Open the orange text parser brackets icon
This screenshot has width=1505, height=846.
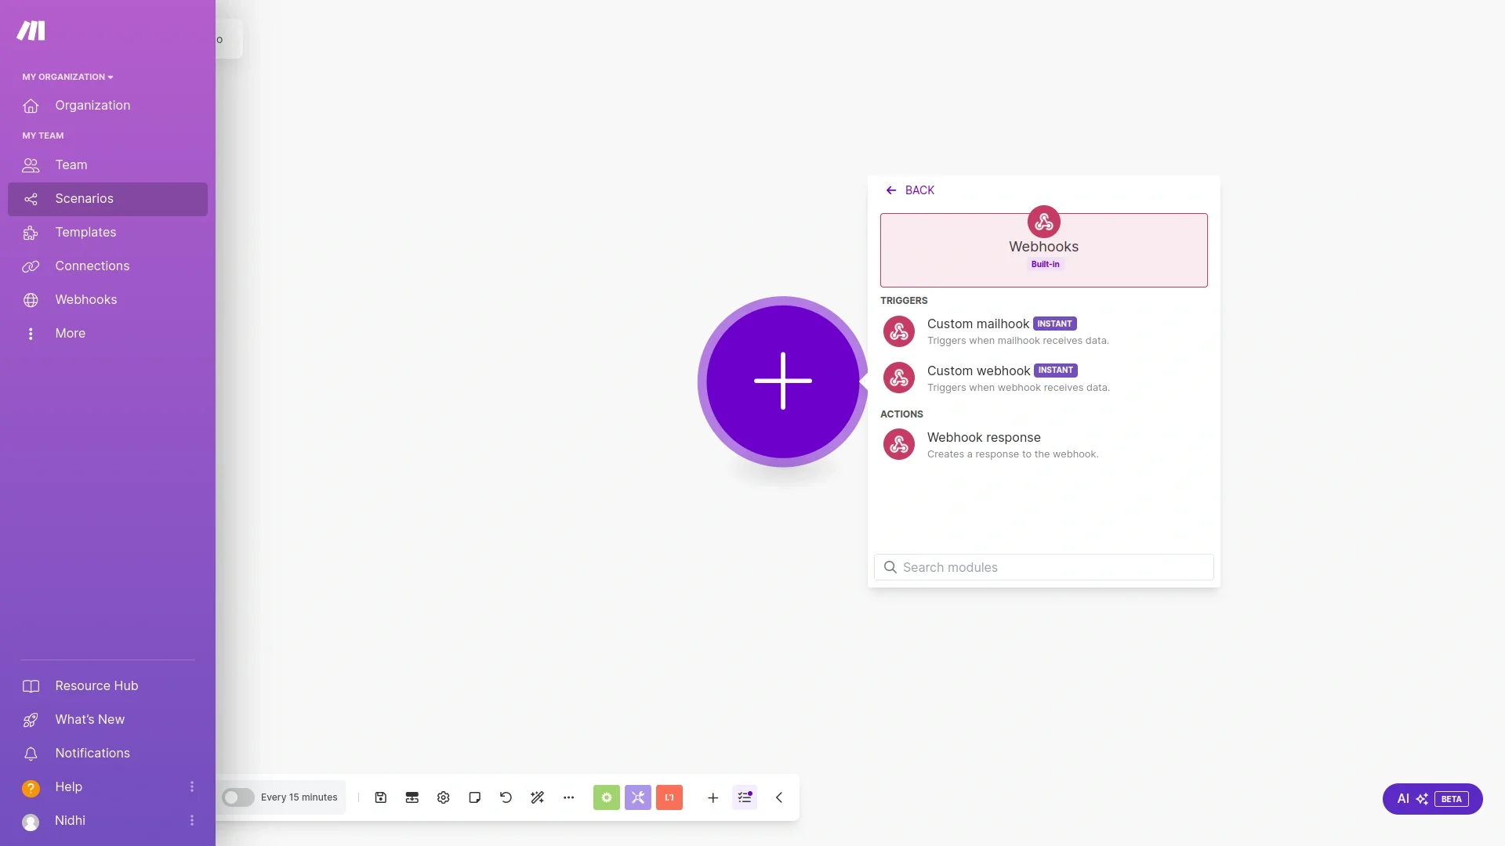point(669,797)
